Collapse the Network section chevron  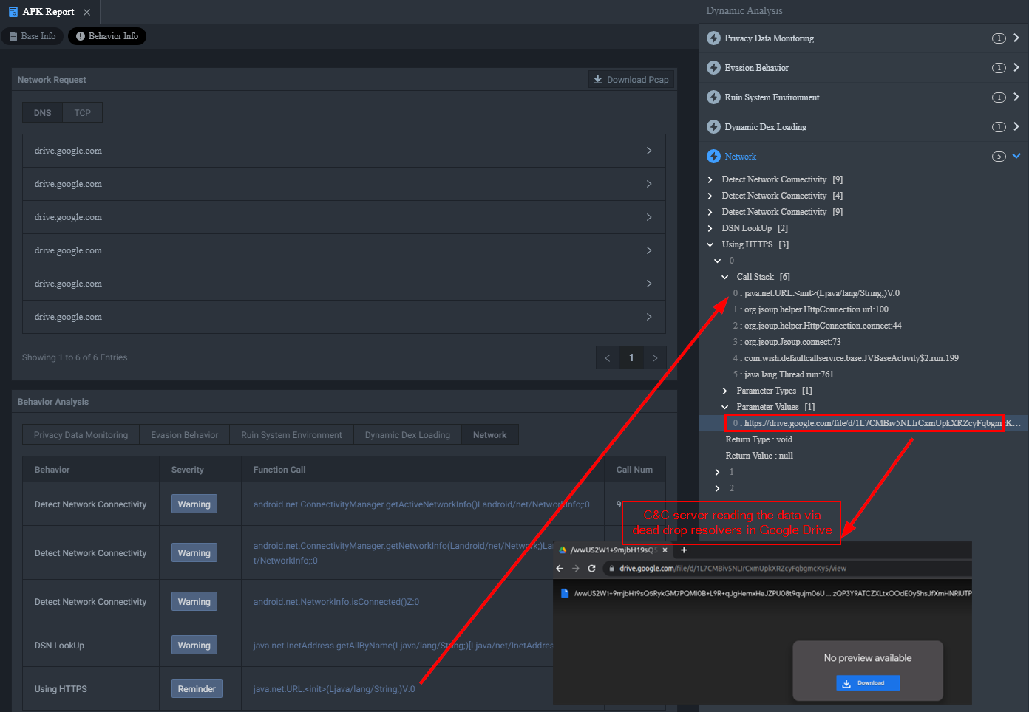click(1016, 156)
